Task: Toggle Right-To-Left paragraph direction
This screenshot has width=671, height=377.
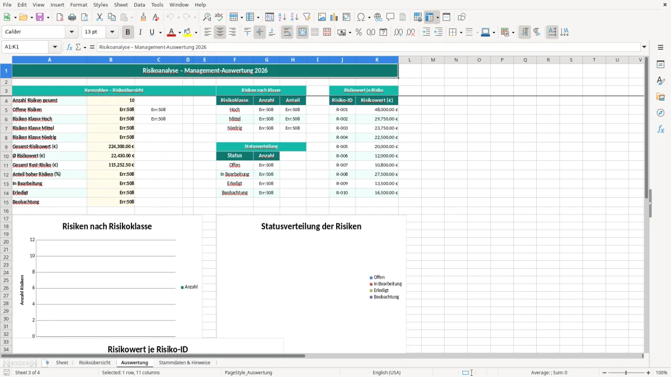Action: pyautogui.click(x=537, y=32)
